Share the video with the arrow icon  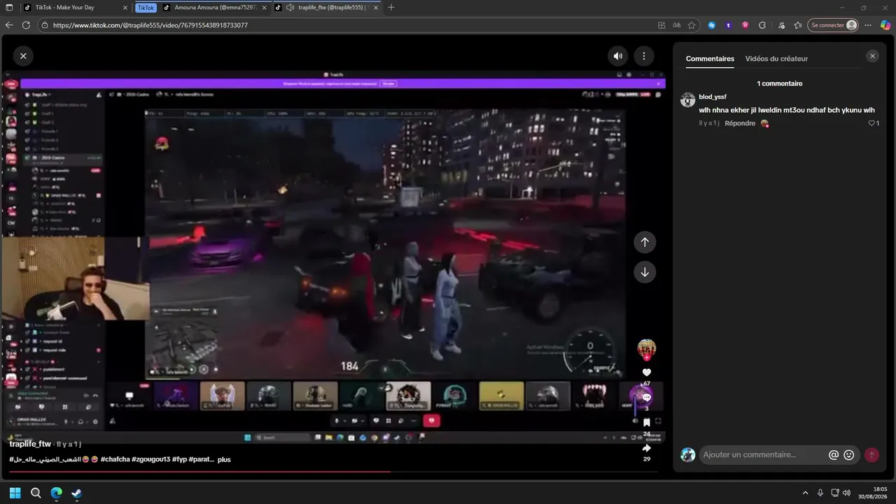(647, 448)
